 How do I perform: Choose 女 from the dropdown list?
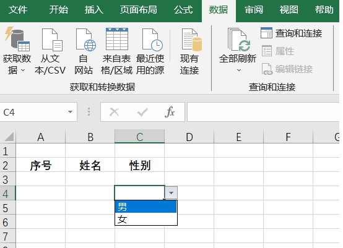[x=145, y=219]
